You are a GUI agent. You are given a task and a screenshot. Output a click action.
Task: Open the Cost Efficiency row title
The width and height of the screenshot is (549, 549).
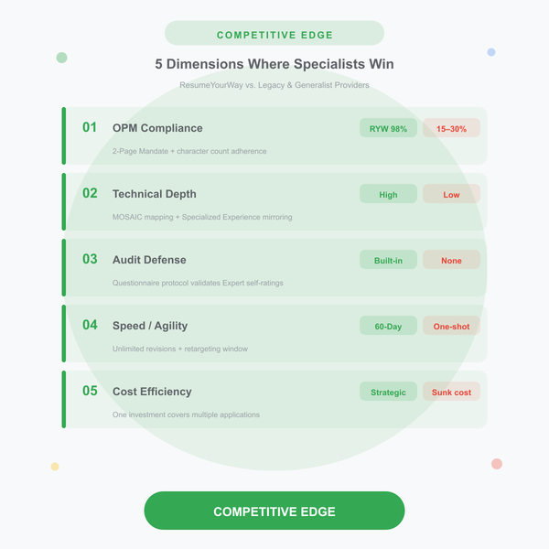(152, 392)
